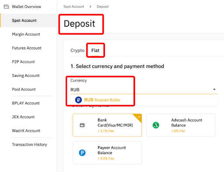The height and width of the screenshot is (172, 224).
Task: Open Spot Account in sidebar
Action: click(28, 21)
